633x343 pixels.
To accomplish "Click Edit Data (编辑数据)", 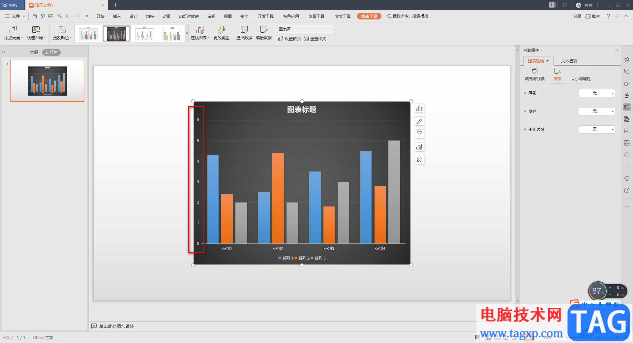I will point(264,33).
